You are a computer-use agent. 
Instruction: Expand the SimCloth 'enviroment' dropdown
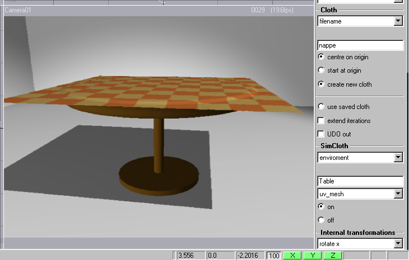[398, 158]
